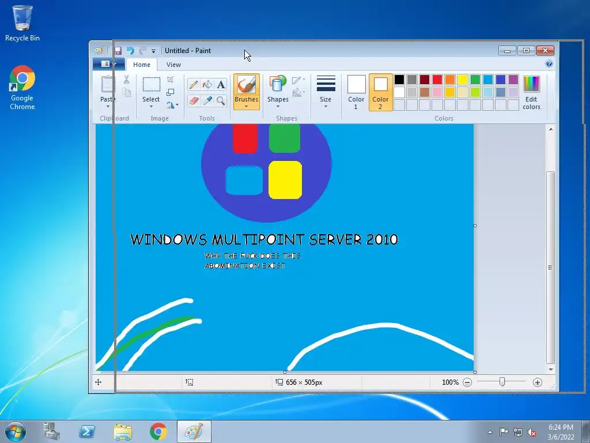Open Windows PowerShell from the taskbar
This screenshot has height=443, width=590.
tap(87, 431)
